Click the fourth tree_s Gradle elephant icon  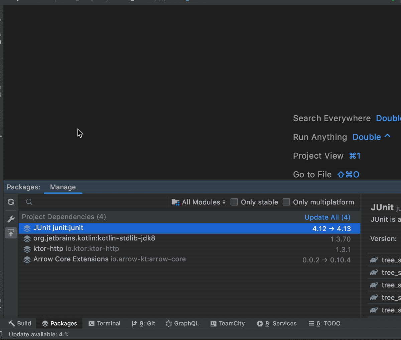[x=374, y=298]
